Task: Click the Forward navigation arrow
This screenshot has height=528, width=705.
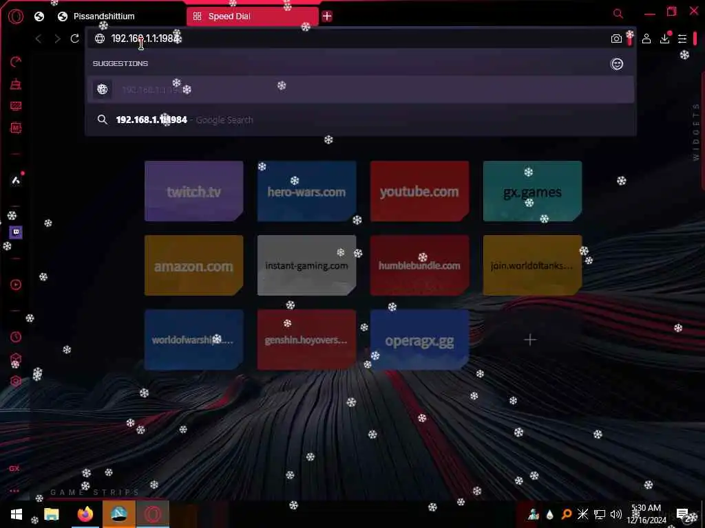Action: point(57,38)
